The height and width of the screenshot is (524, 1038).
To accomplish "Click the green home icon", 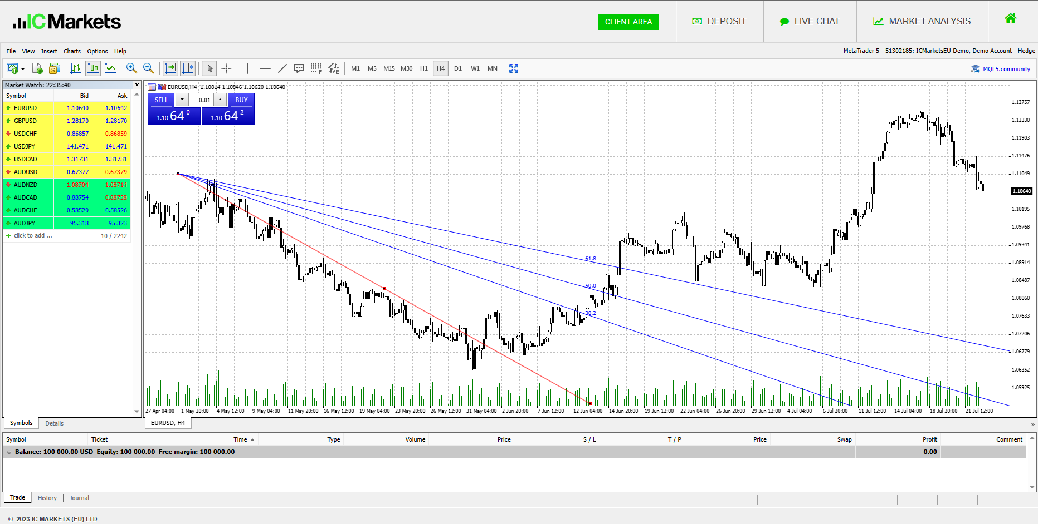I will [x=1010, y=19].
